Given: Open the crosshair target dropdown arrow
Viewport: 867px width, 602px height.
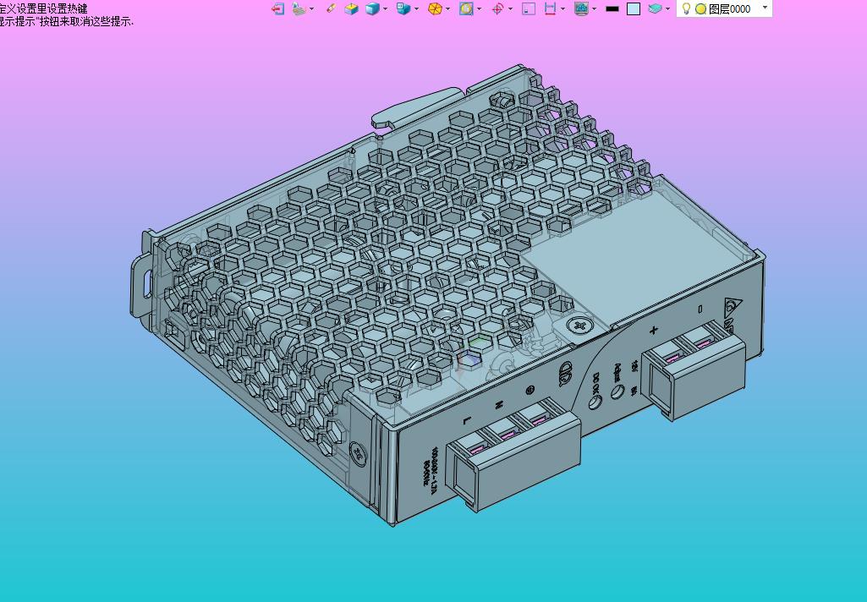Looking at the screenshot, I should click(x=510, y=8).
